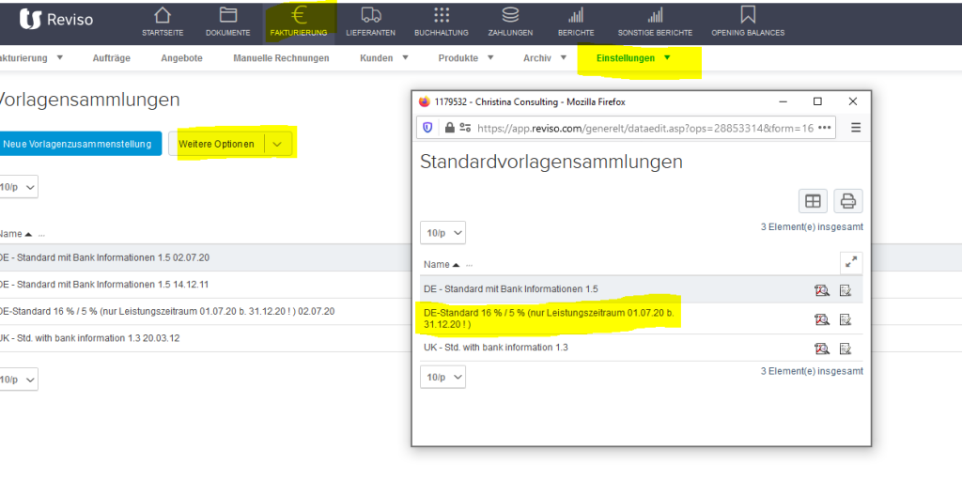Open Sonstige Berichte chart icon
The image size is (962, 481).
(655, 15)
